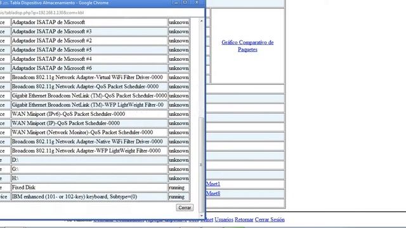
Task: Click 'running' status of Fixed Disk
Action: pyautogui.click(x=179, y=187)
